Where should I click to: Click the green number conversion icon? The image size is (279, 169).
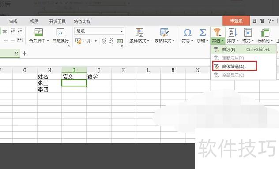[x=120, y=41]
